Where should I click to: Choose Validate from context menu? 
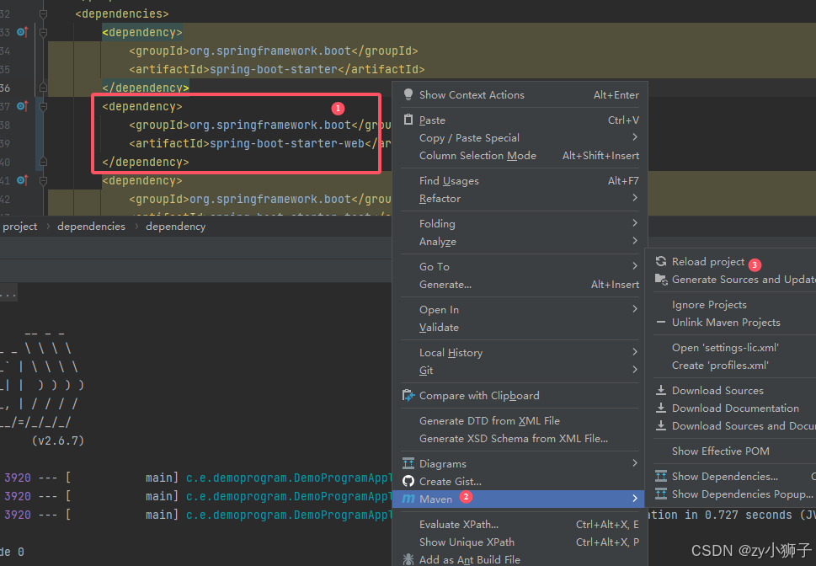point(520,327)
